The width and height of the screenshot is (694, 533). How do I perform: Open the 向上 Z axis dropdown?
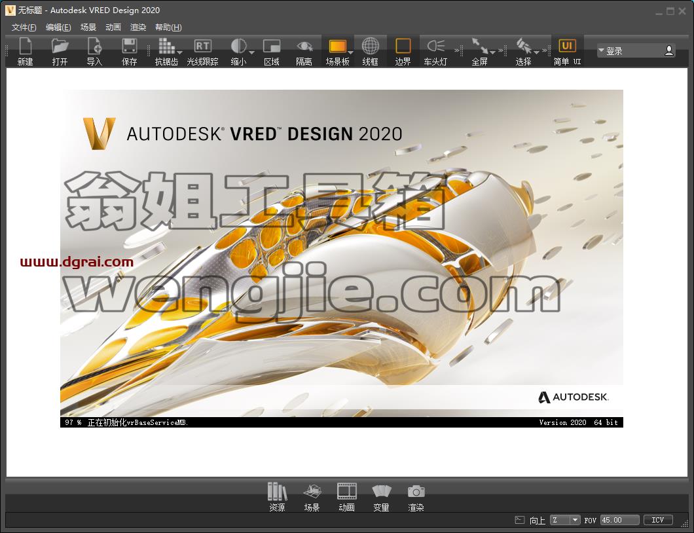[x=565, y=520]
